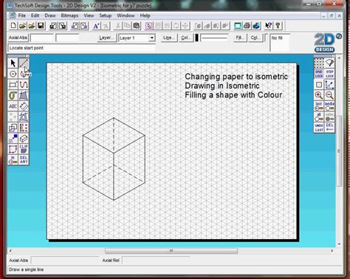Zoom in with the plus magnifier

click(319, 95)
